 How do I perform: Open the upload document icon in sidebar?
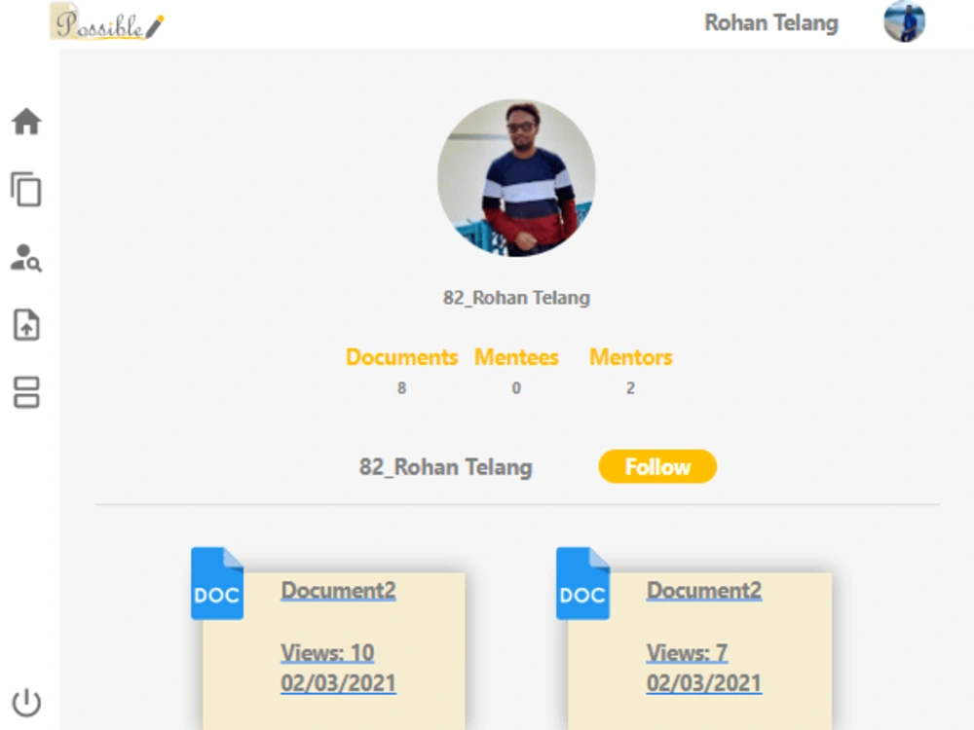tap(26, 325)
